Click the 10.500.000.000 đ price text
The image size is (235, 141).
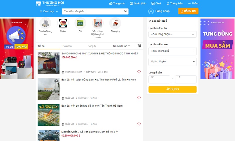coord(70,136)
